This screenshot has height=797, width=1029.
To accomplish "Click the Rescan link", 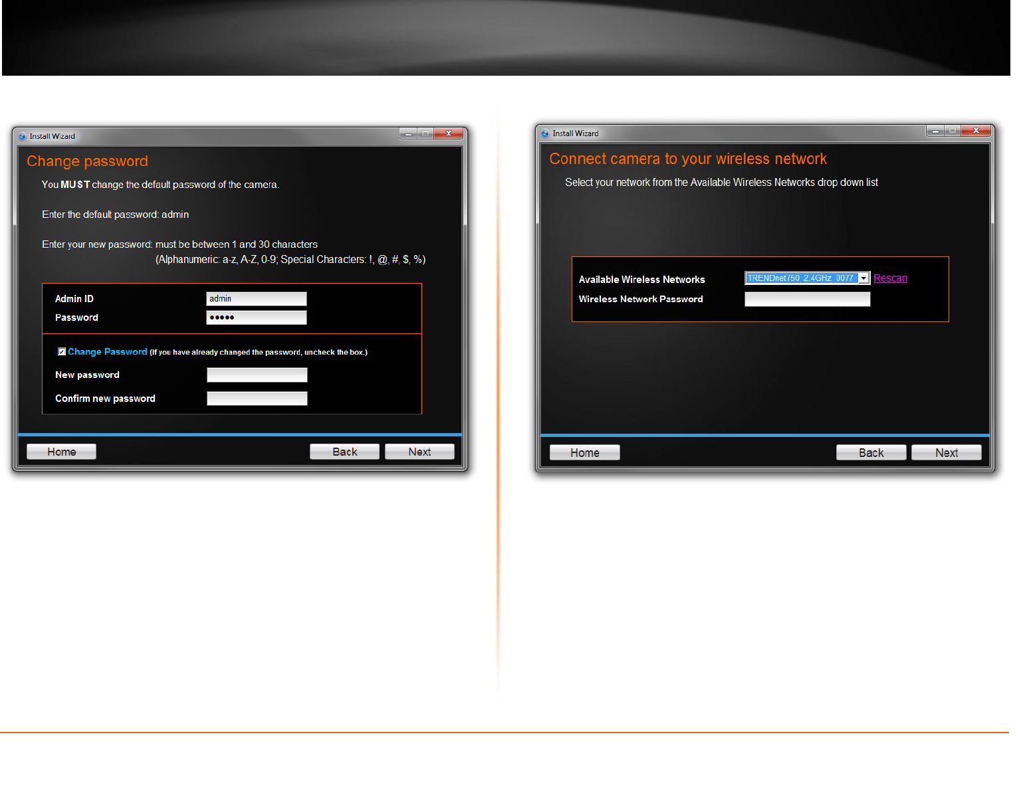I will coord(890,278).
